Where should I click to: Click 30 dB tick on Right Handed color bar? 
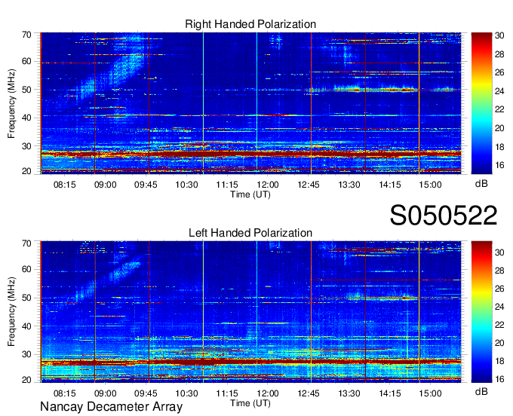pyautogui.click(x=499, y=35)
